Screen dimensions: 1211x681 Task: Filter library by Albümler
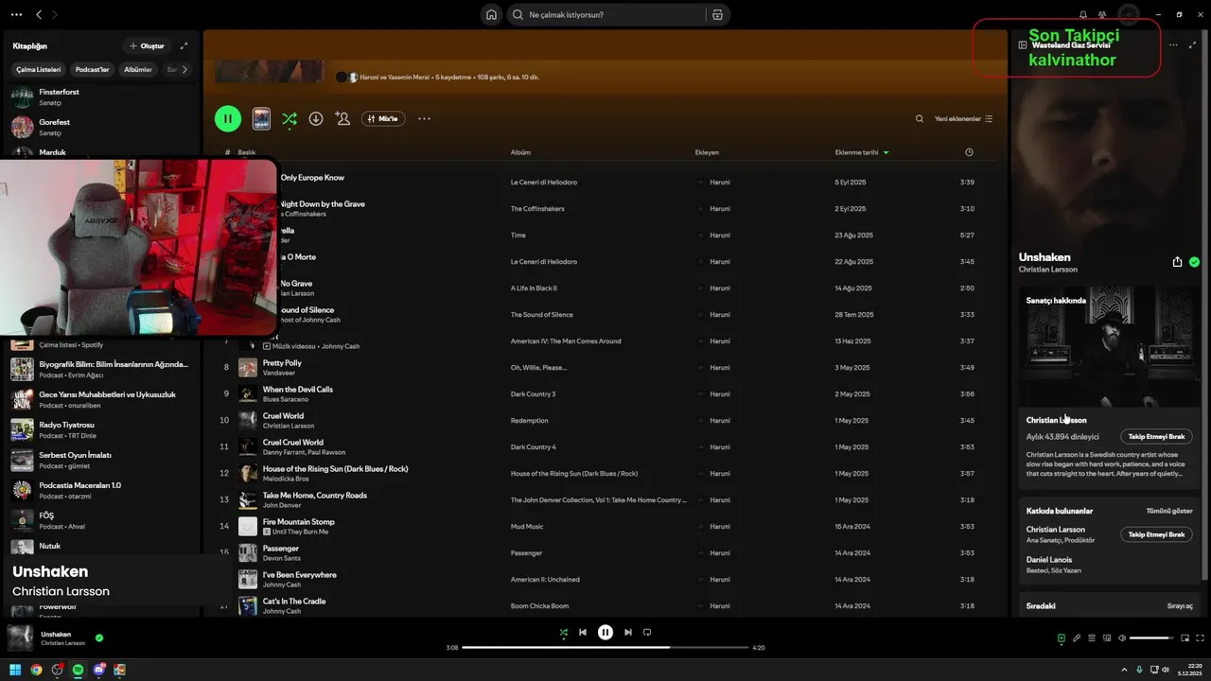138,69
